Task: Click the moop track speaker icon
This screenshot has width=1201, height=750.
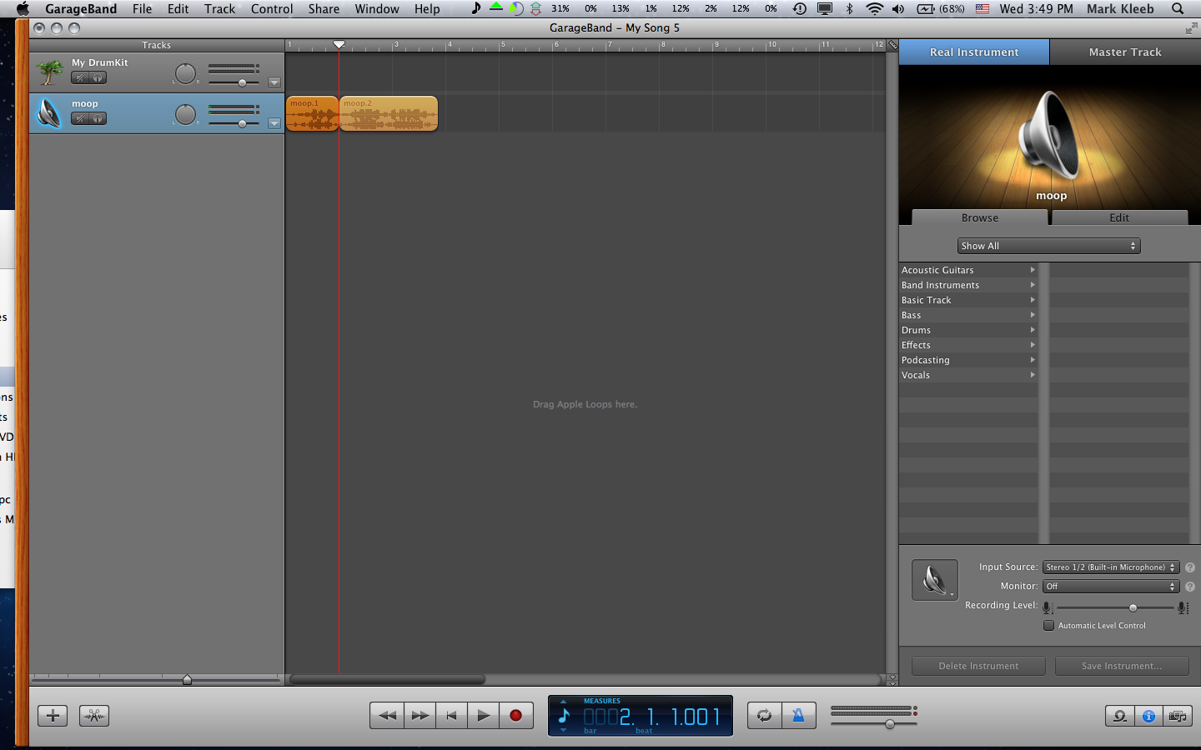Action: click(50, 113)
